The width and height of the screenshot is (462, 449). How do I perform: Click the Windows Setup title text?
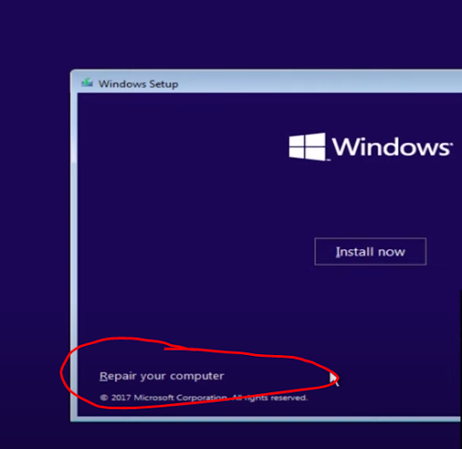tap(138, 84)
